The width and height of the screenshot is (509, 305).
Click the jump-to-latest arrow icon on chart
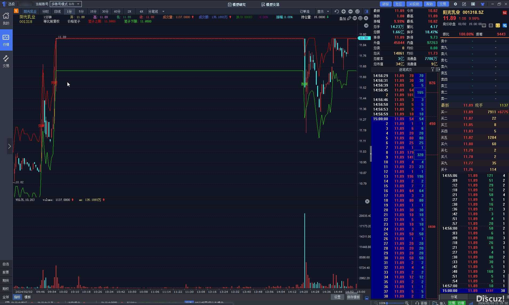[x=366, y=26]
